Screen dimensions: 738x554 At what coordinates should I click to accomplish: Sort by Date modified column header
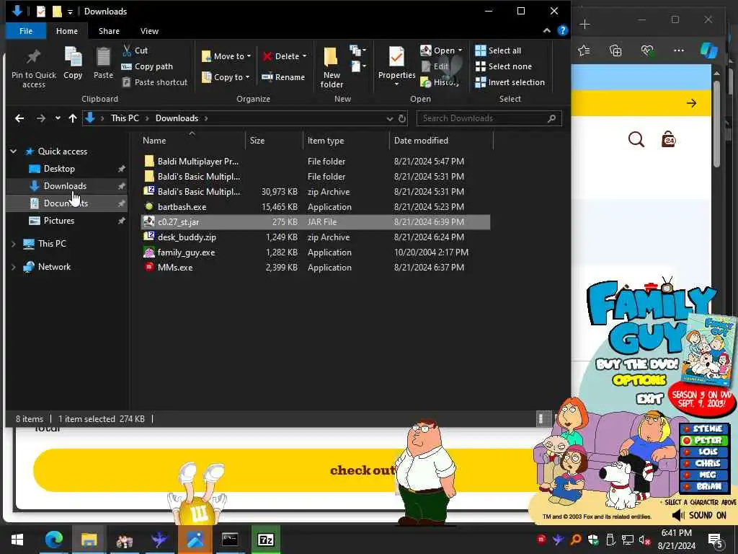coord(441,141)
